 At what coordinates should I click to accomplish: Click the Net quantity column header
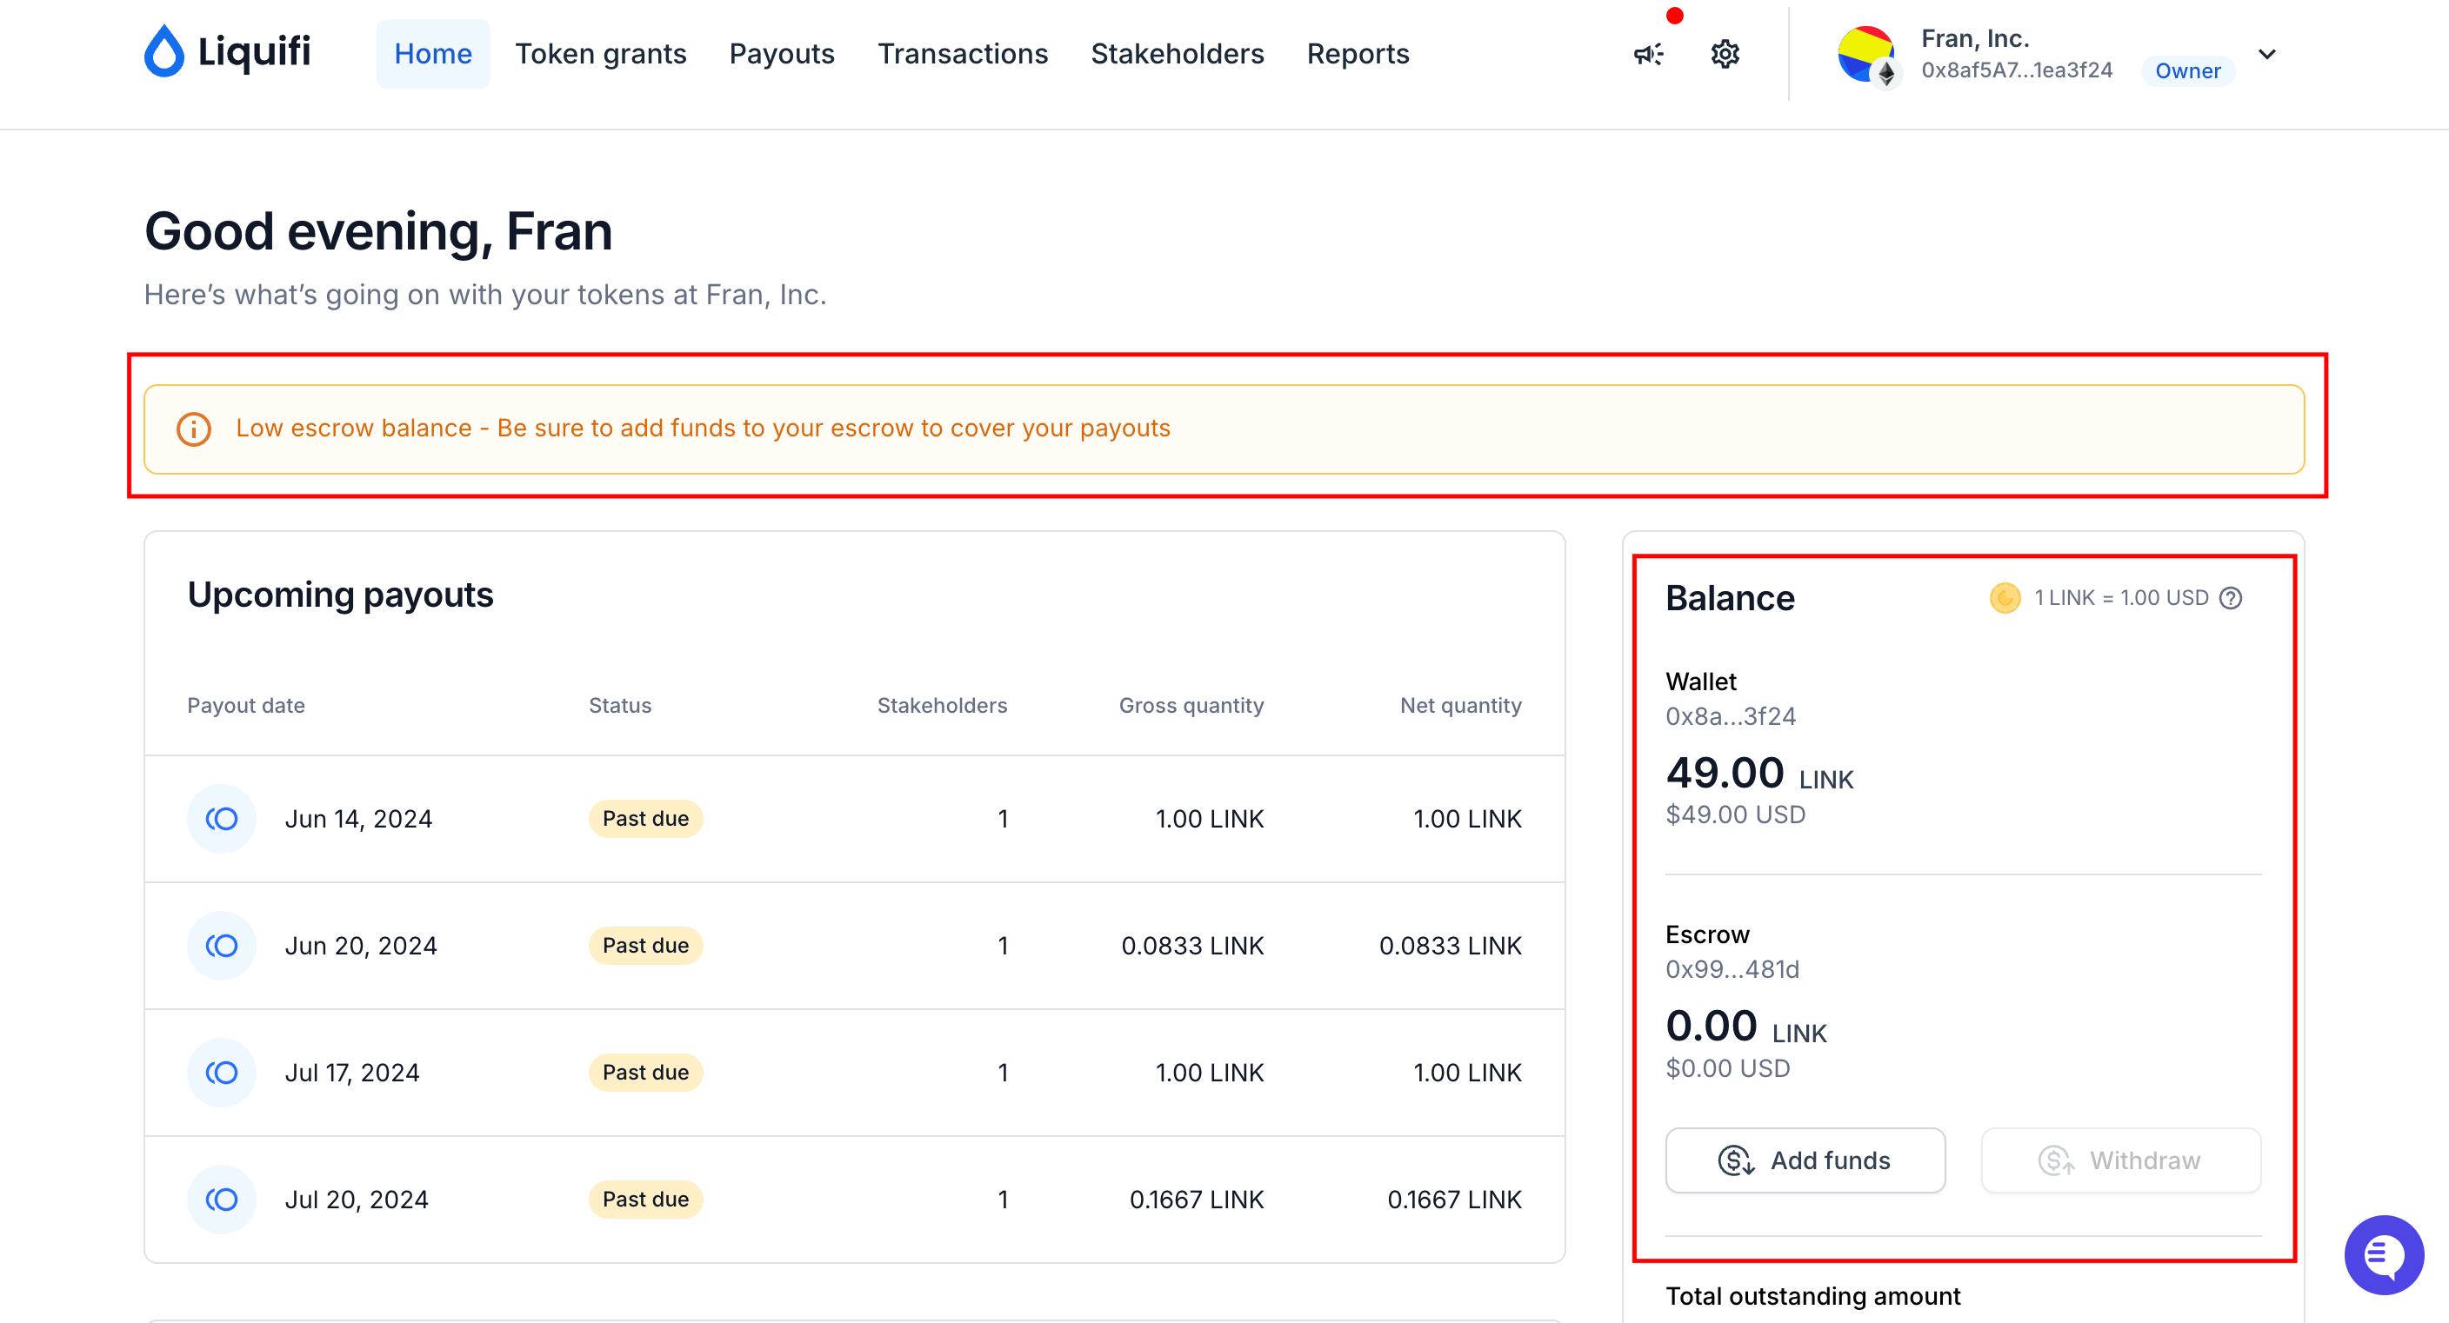pos(1460,705)
